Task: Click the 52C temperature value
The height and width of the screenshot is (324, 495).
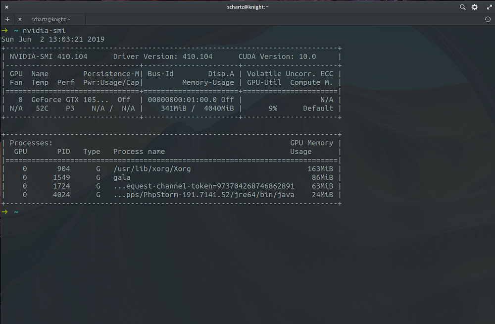Action: 42,108
